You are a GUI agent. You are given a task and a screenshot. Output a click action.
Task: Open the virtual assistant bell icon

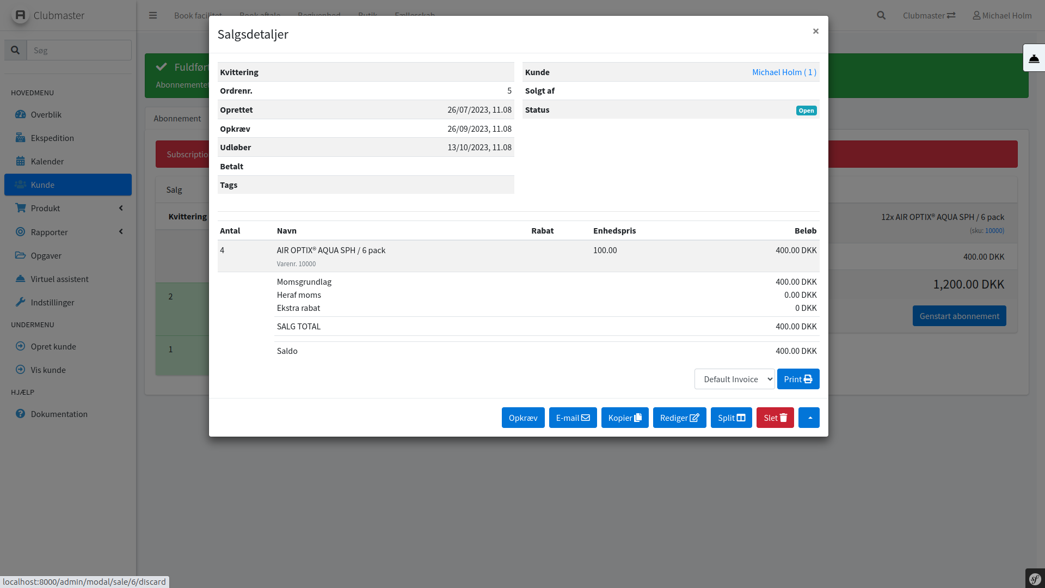tap(1034, 58)
